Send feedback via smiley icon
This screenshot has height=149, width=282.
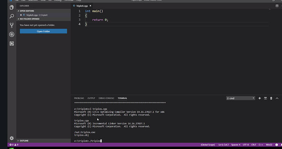(277, 144)
